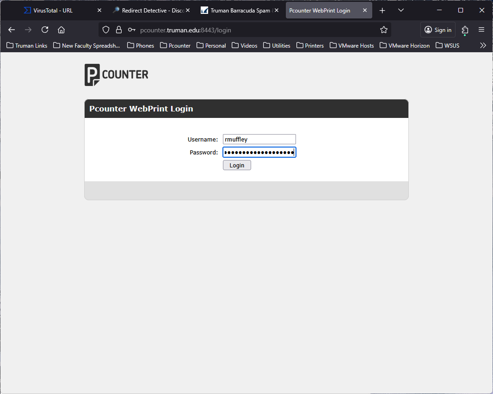View site security padlock details
Viewport: 493px width, 394px height.
[x=119, y=30]
